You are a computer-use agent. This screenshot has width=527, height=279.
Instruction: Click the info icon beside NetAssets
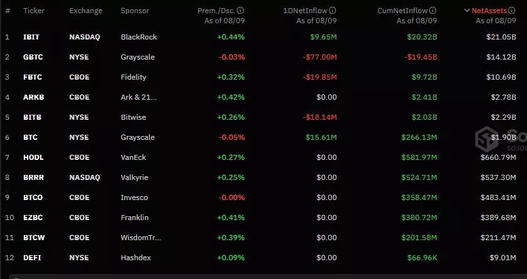click(512, 11)
